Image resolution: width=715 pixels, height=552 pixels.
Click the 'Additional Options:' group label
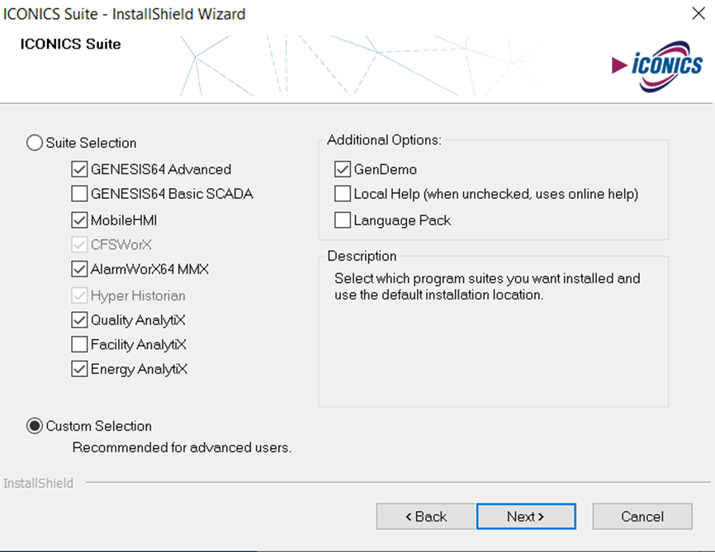tap(384, 140)
